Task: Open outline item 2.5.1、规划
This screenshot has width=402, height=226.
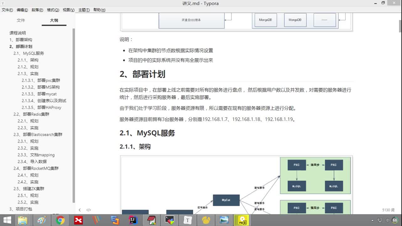Action: tap(28, 196)
